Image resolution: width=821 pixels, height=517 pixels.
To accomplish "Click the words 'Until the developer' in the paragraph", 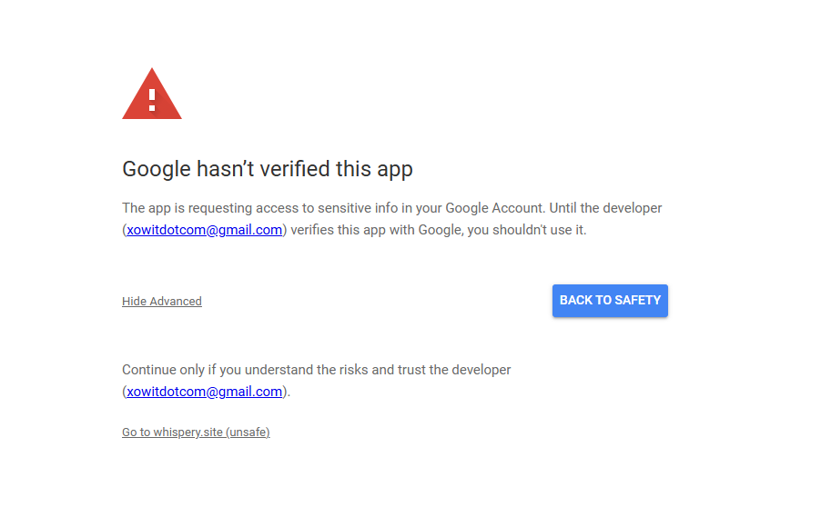I will (x=606, y=208).
